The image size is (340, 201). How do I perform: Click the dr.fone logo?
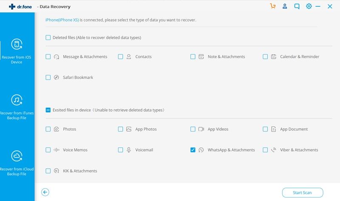20,7
